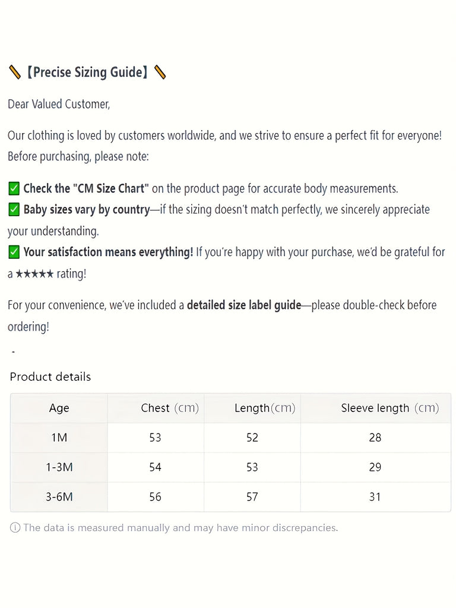Select the 3-6M age row
Screen dimensions: 456x608
tap(59, 497)
